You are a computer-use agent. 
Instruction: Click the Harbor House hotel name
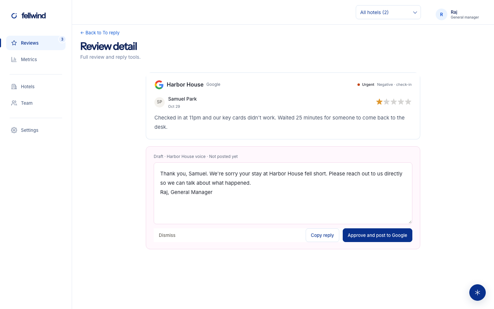pos(185,84)
